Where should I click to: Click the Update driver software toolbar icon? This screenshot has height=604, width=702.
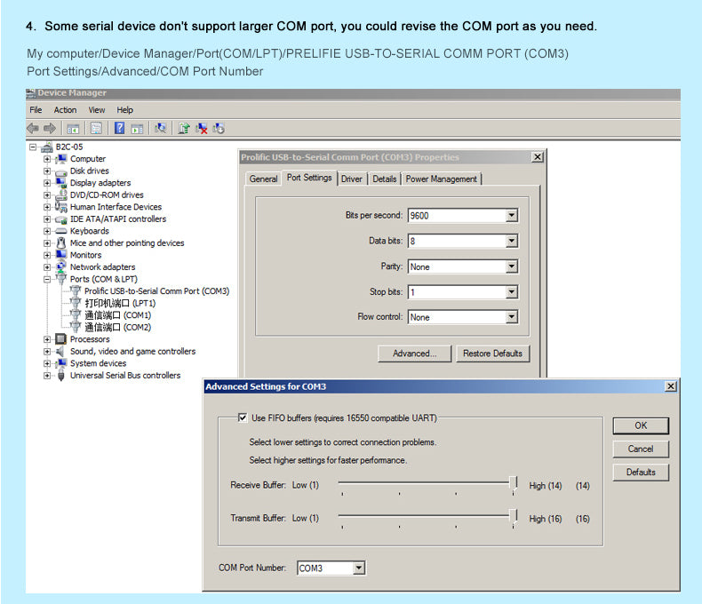point(183,128)
